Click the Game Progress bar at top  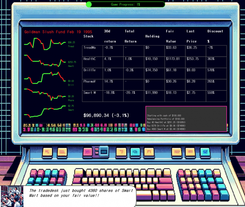[126, 4]
